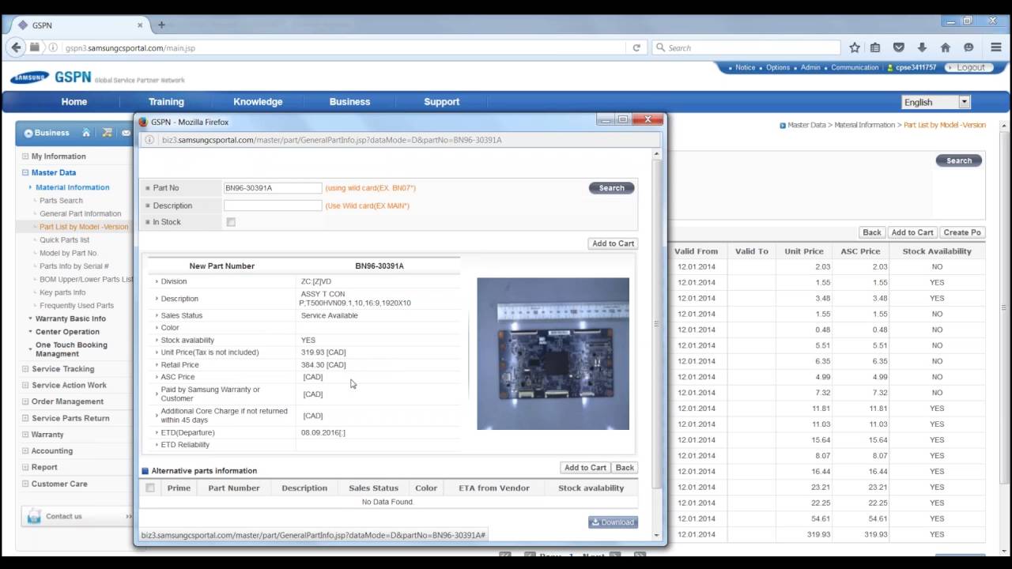Open General Part Information in sidebar
The image size is (1012, 569).
(81, 213)
